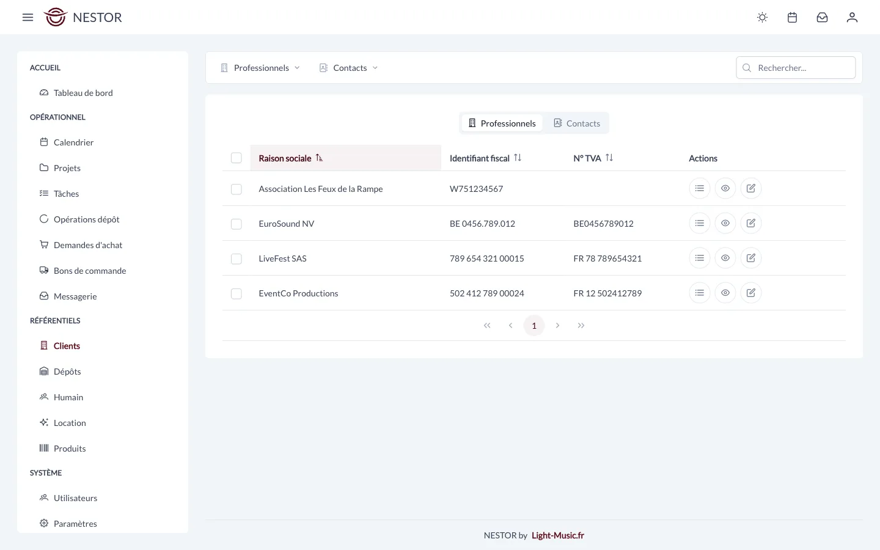Jump to the first page of results
The width and height of the screenshot is (880, 550).
click(487, 326)
